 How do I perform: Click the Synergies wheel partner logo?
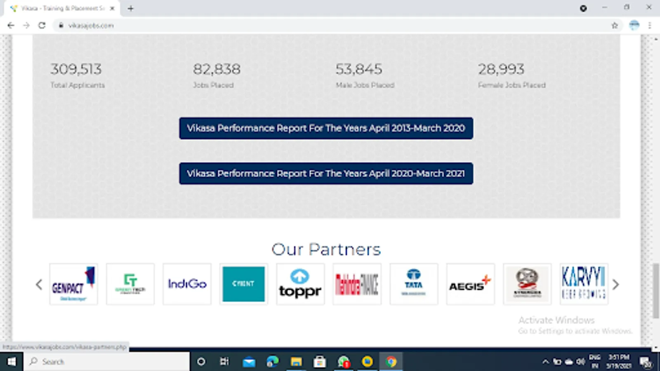tap(527, 284)
